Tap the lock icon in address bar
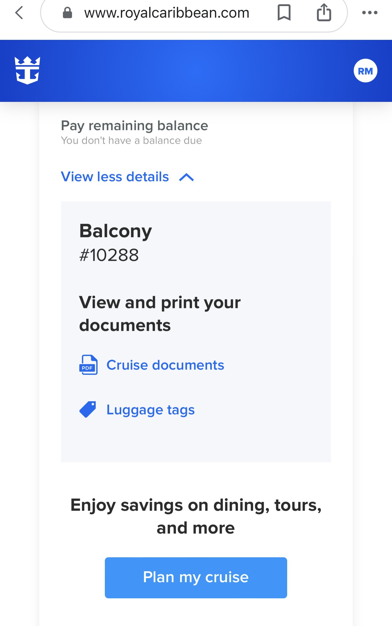The height and width of the screenshot is (626, 392). pyautogui.click(x=67, y=13)
